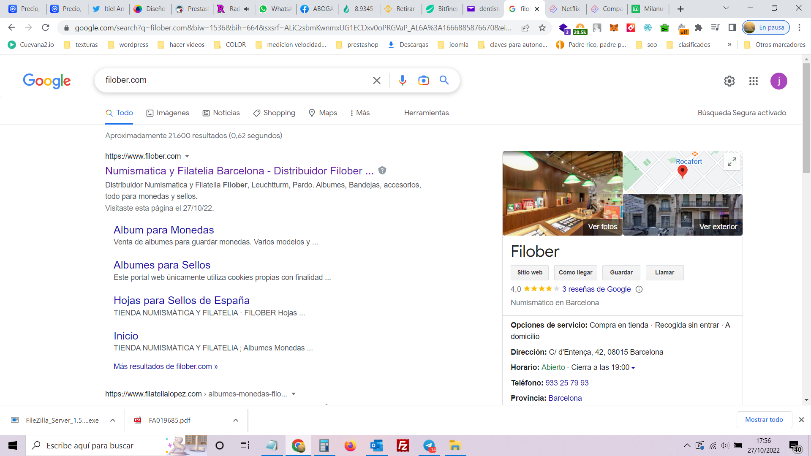Open Album para Monedas link
This screenshot has height=456, width=811.
click(x=163, y=230)
